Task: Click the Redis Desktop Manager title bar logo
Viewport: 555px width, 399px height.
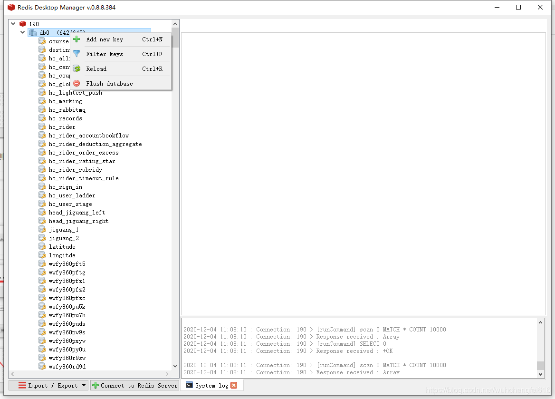Action: point(11,7)
